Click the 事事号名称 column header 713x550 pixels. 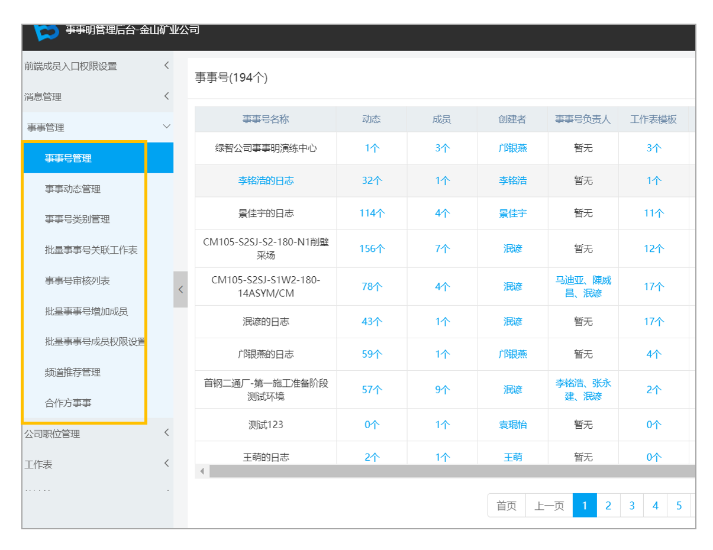tap(266, 119)
